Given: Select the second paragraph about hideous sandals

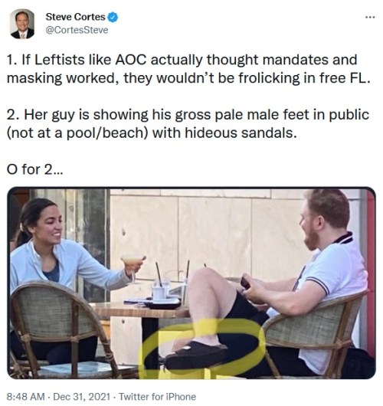Looking at the screenshot, I should 188,124.
